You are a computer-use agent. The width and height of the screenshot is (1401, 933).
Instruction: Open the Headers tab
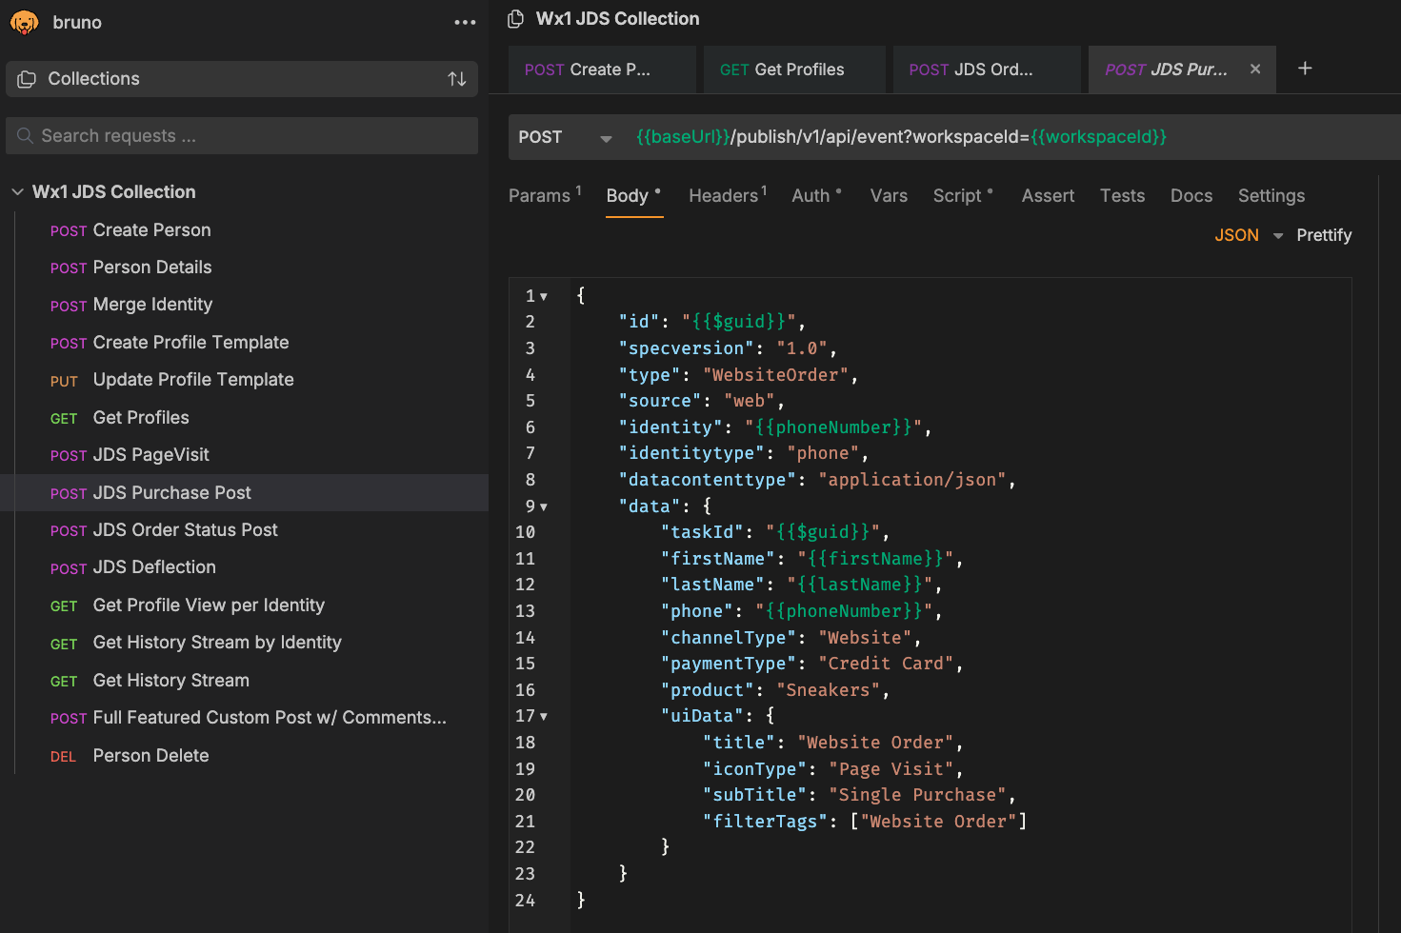[728, 195]
